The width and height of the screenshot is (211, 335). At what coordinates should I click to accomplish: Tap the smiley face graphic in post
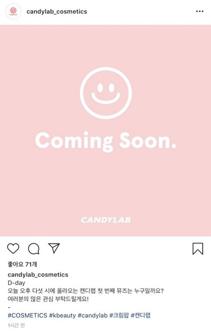106,93
